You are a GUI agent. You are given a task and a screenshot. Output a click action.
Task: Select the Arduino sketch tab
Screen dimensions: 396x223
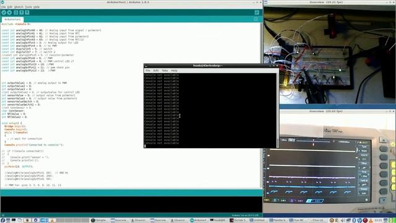12,19
